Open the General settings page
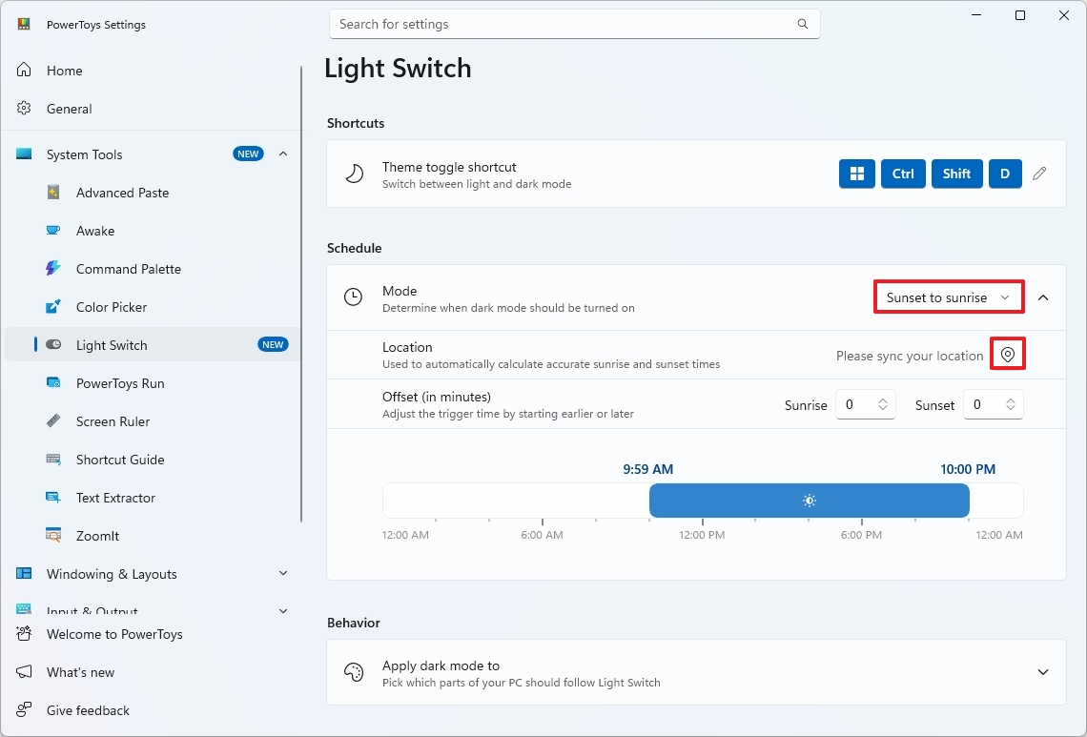The image size is (1087, 737). click(x=69, y=109)
